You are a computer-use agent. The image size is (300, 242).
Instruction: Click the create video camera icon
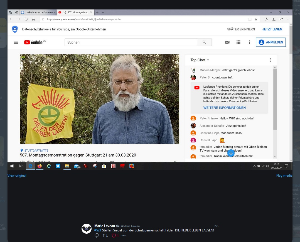pos(227,42)
